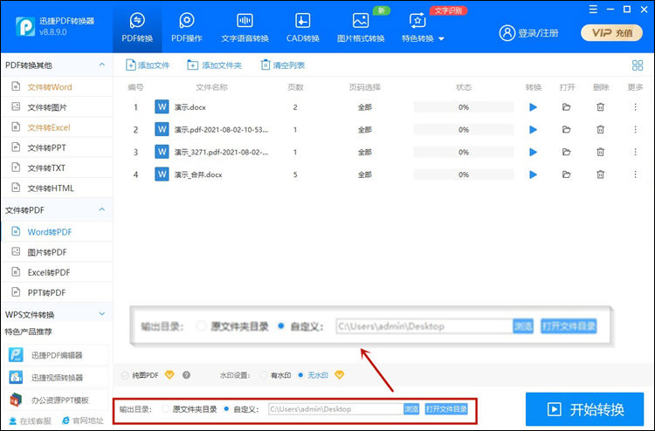Viewport: 655px width, 431px height.
Task: Click the 开始转换 button
Action: pos(585,409)
